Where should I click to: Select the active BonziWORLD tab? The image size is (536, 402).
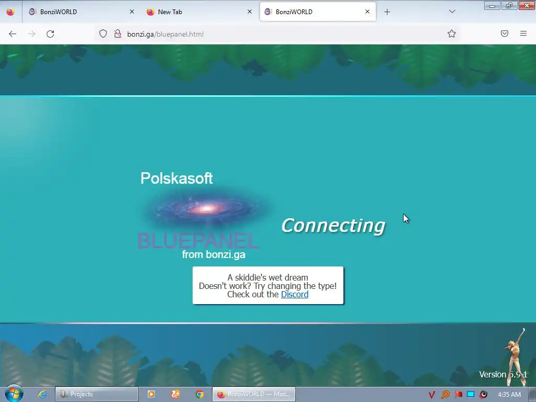(x=318, y=12)
